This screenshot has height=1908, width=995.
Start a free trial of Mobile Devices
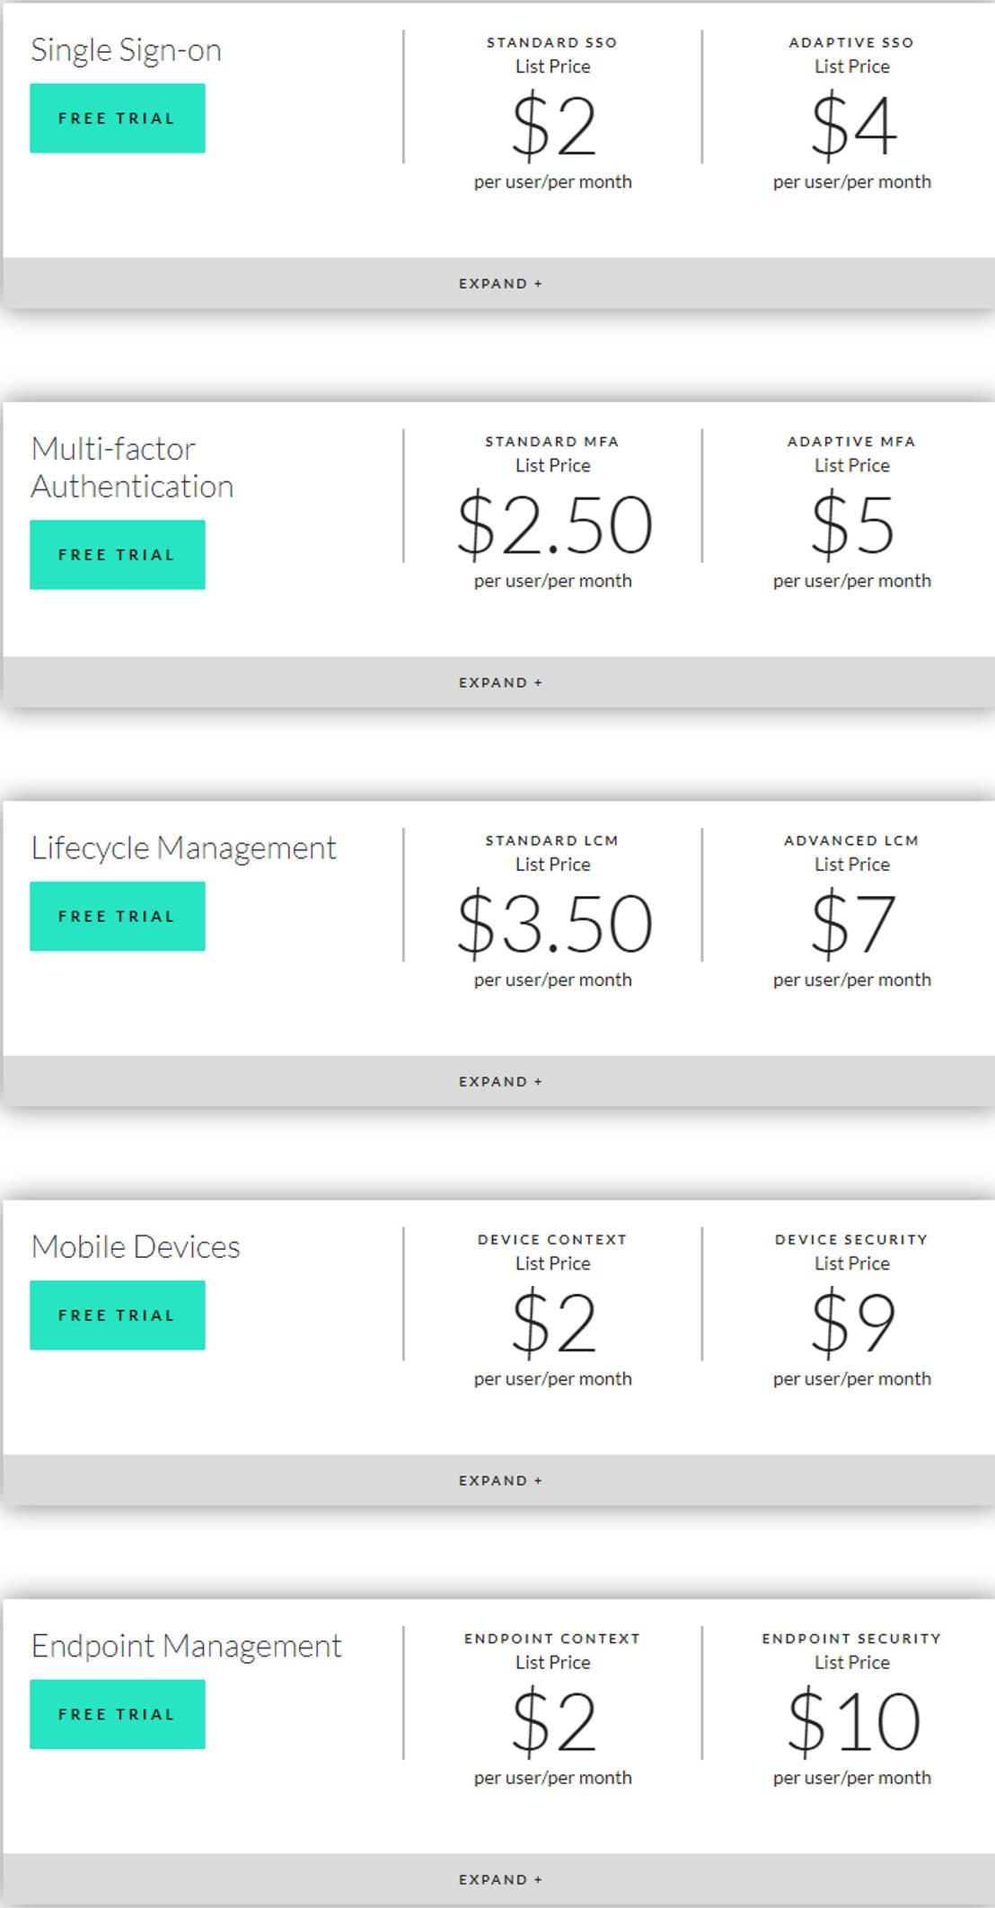point(117,1314)
